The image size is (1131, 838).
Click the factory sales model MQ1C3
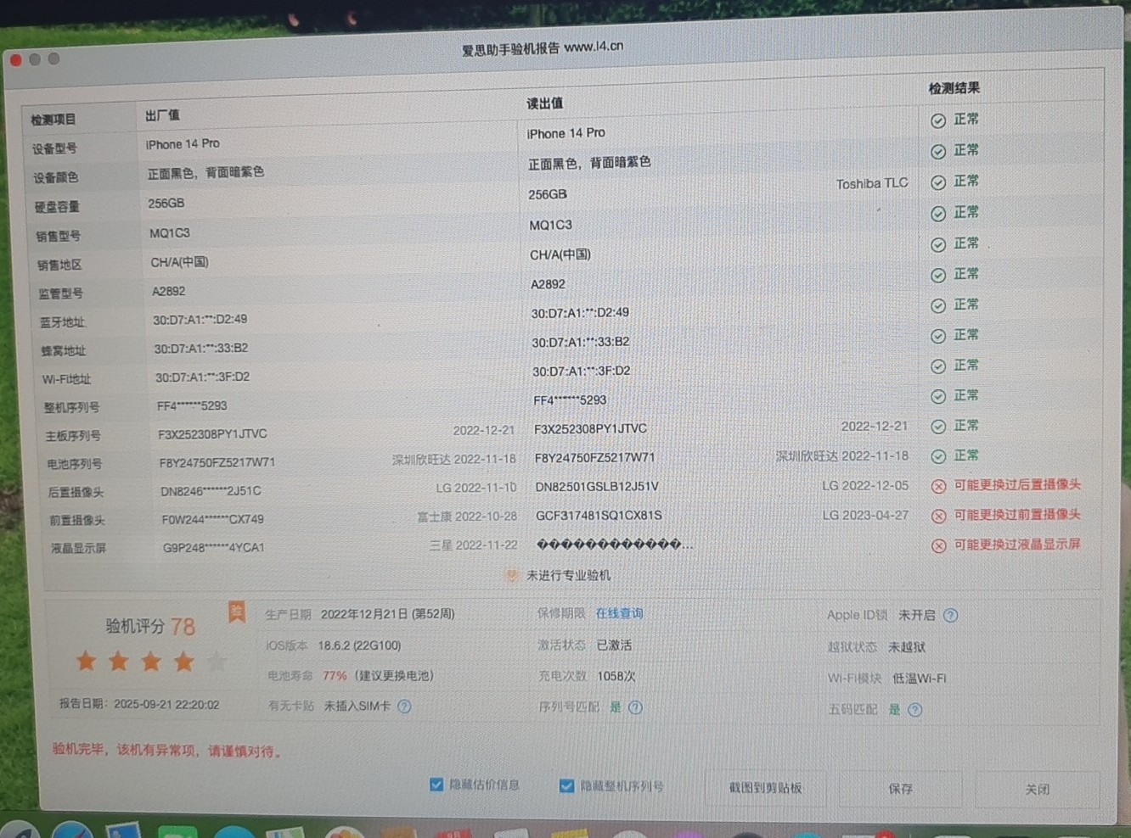(170, 232)
